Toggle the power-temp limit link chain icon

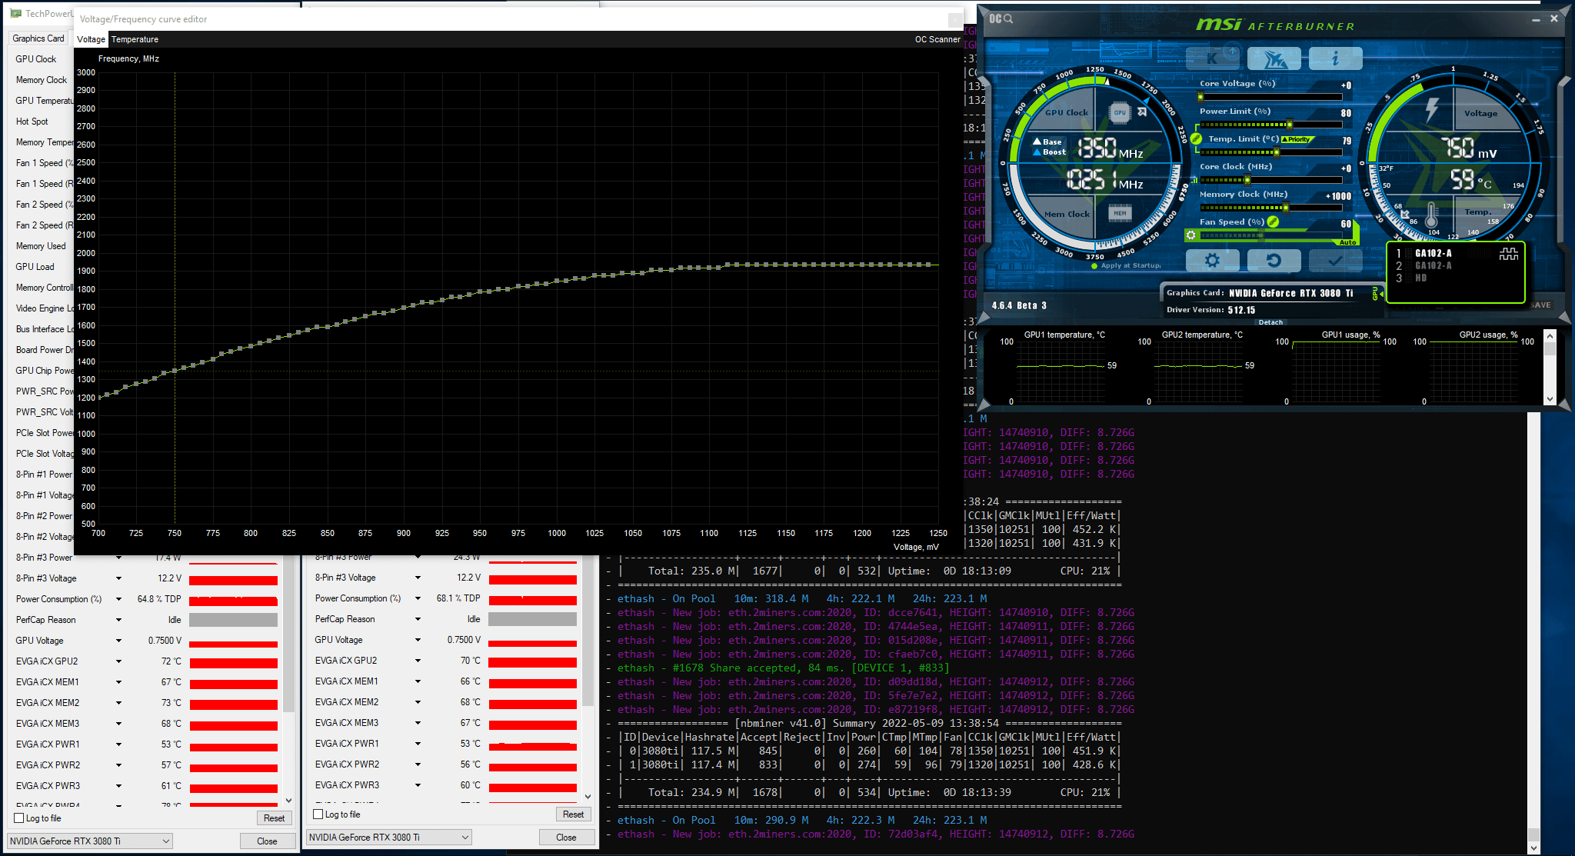click(x=1194, y=139)
